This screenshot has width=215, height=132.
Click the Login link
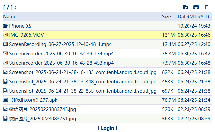coord(107,128)
